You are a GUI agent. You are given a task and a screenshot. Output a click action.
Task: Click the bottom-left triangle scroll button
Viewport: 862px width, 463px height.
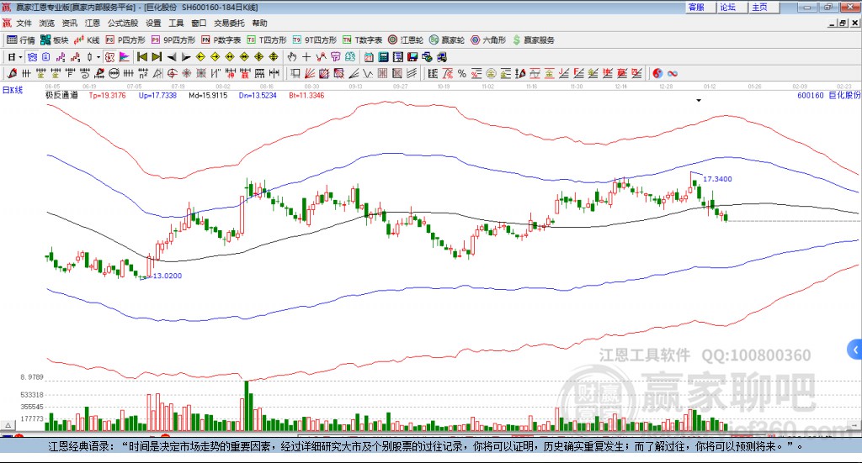click(x=8, y=425)
